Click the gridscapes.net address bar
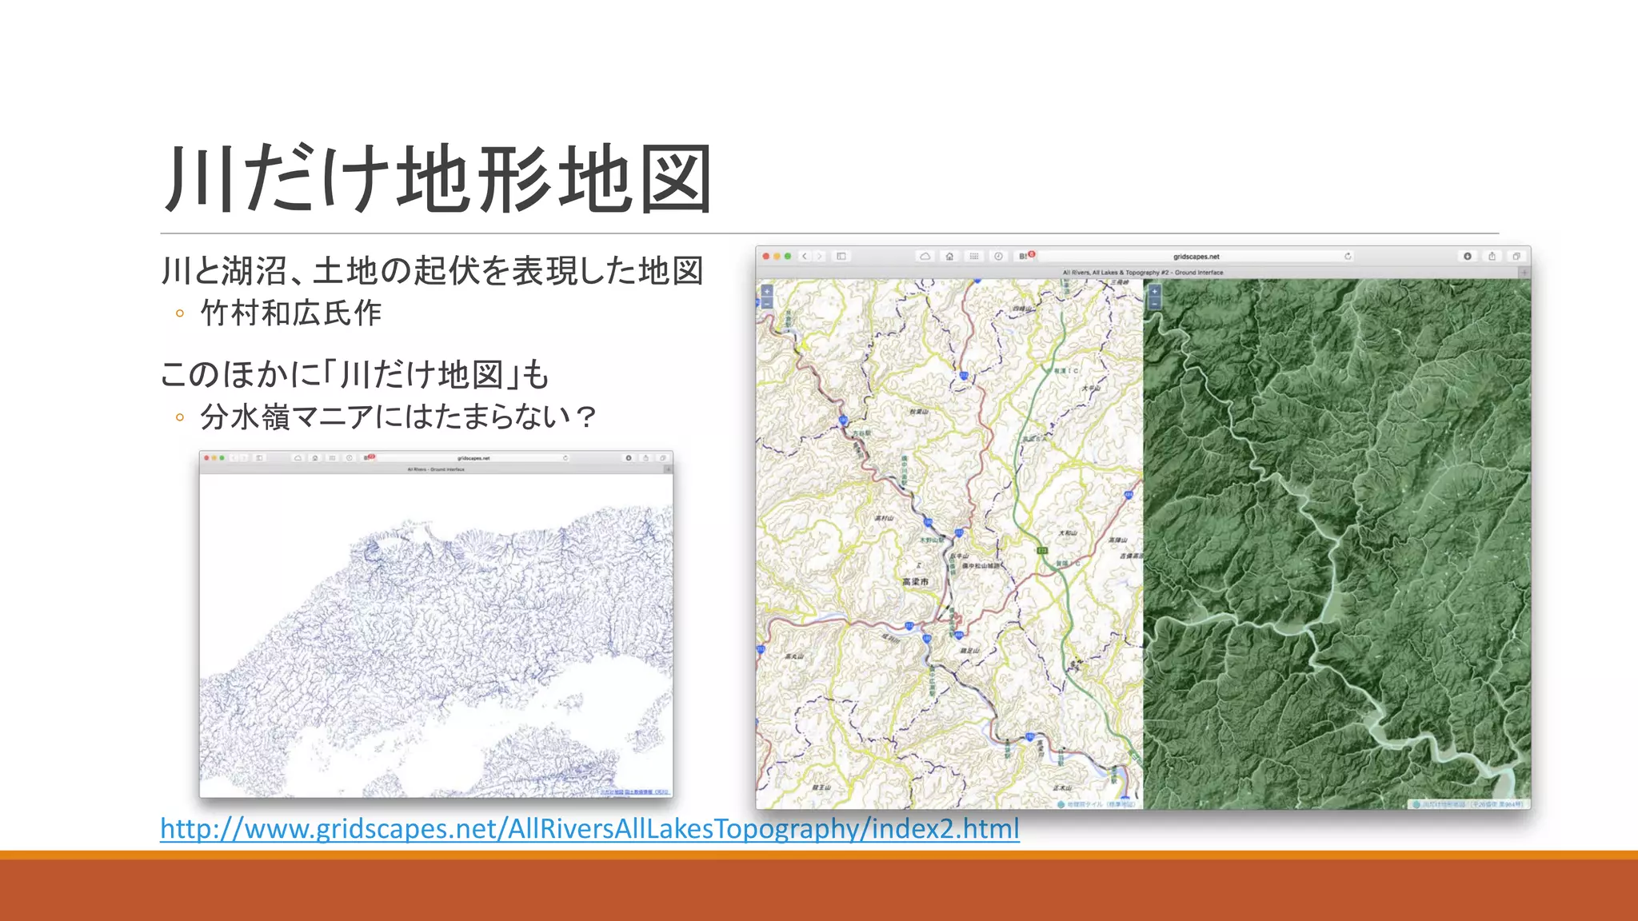1638x921 pixels. pos(1196,257)
